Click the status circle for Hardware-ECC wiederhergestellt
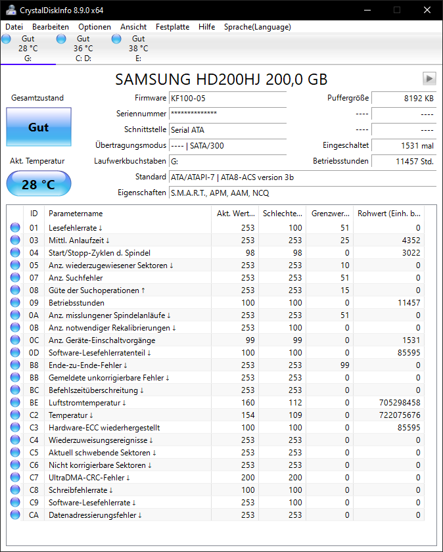 click(x=15, y=428)
